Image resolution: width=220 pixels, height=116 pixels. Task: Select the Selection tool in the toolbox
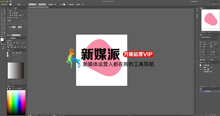pos(2,10)
